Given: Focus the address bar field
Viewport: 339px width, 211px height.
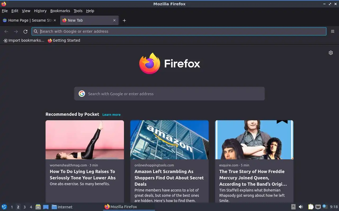Looking at the screenshot, I should 179,31.
